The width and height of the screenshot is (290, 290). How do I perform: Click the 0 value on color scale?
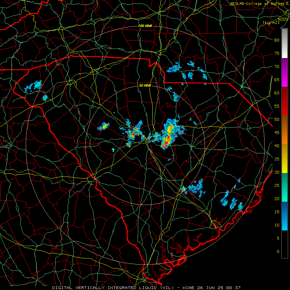(278, 252)
